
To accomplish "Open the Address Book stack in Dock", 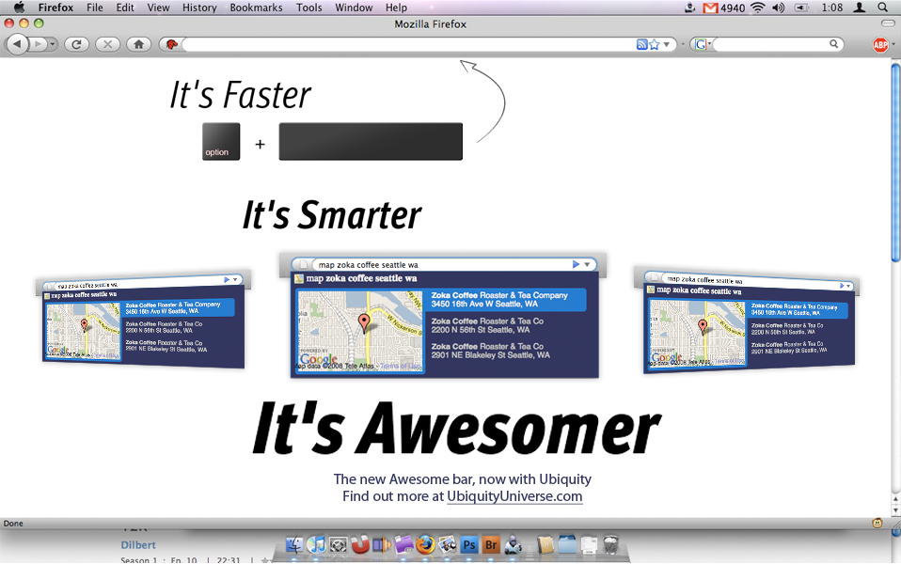I will [x=545, y=544].
